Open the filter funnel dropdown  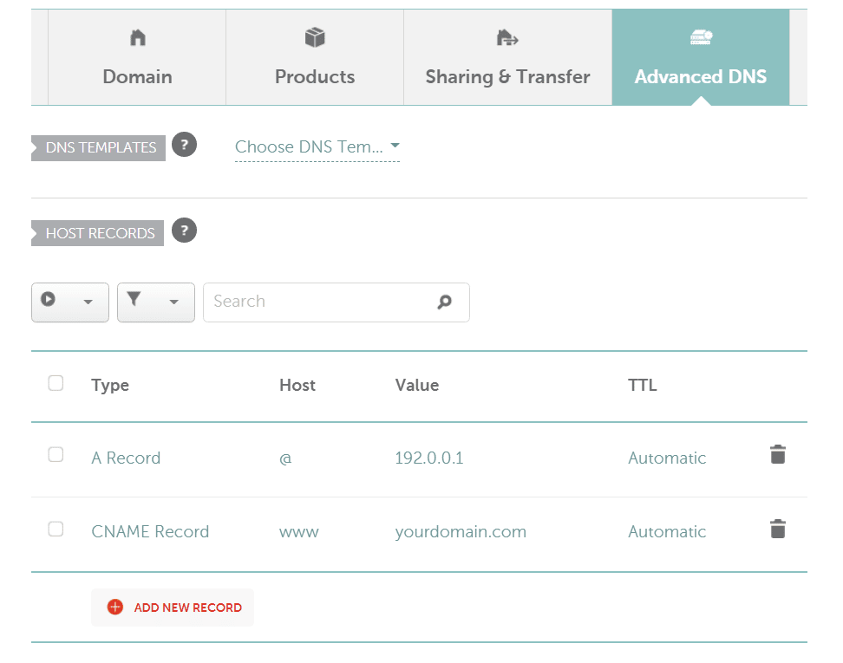point(155,302)
